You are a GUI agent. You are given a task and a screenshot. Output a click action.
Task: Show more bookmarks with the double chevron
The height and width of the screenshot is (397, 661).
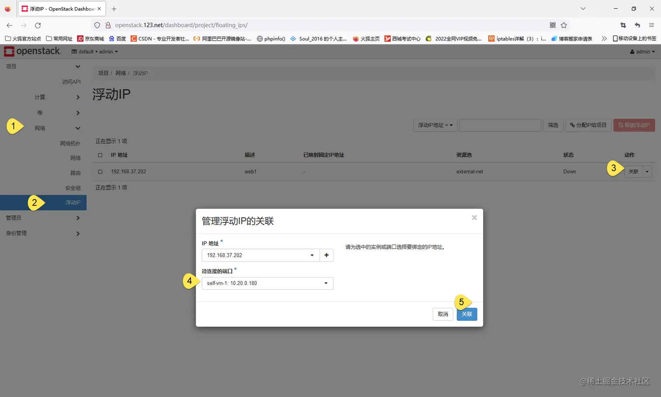coord(604,38)
